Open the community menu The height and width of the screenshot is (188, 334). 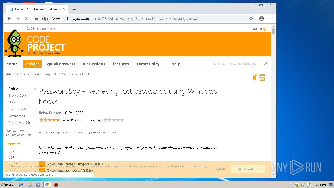click(148, 64)
